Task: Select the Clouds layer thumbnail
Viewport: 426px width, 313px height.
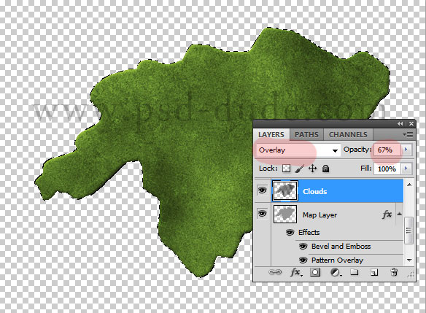Action: 285,190
